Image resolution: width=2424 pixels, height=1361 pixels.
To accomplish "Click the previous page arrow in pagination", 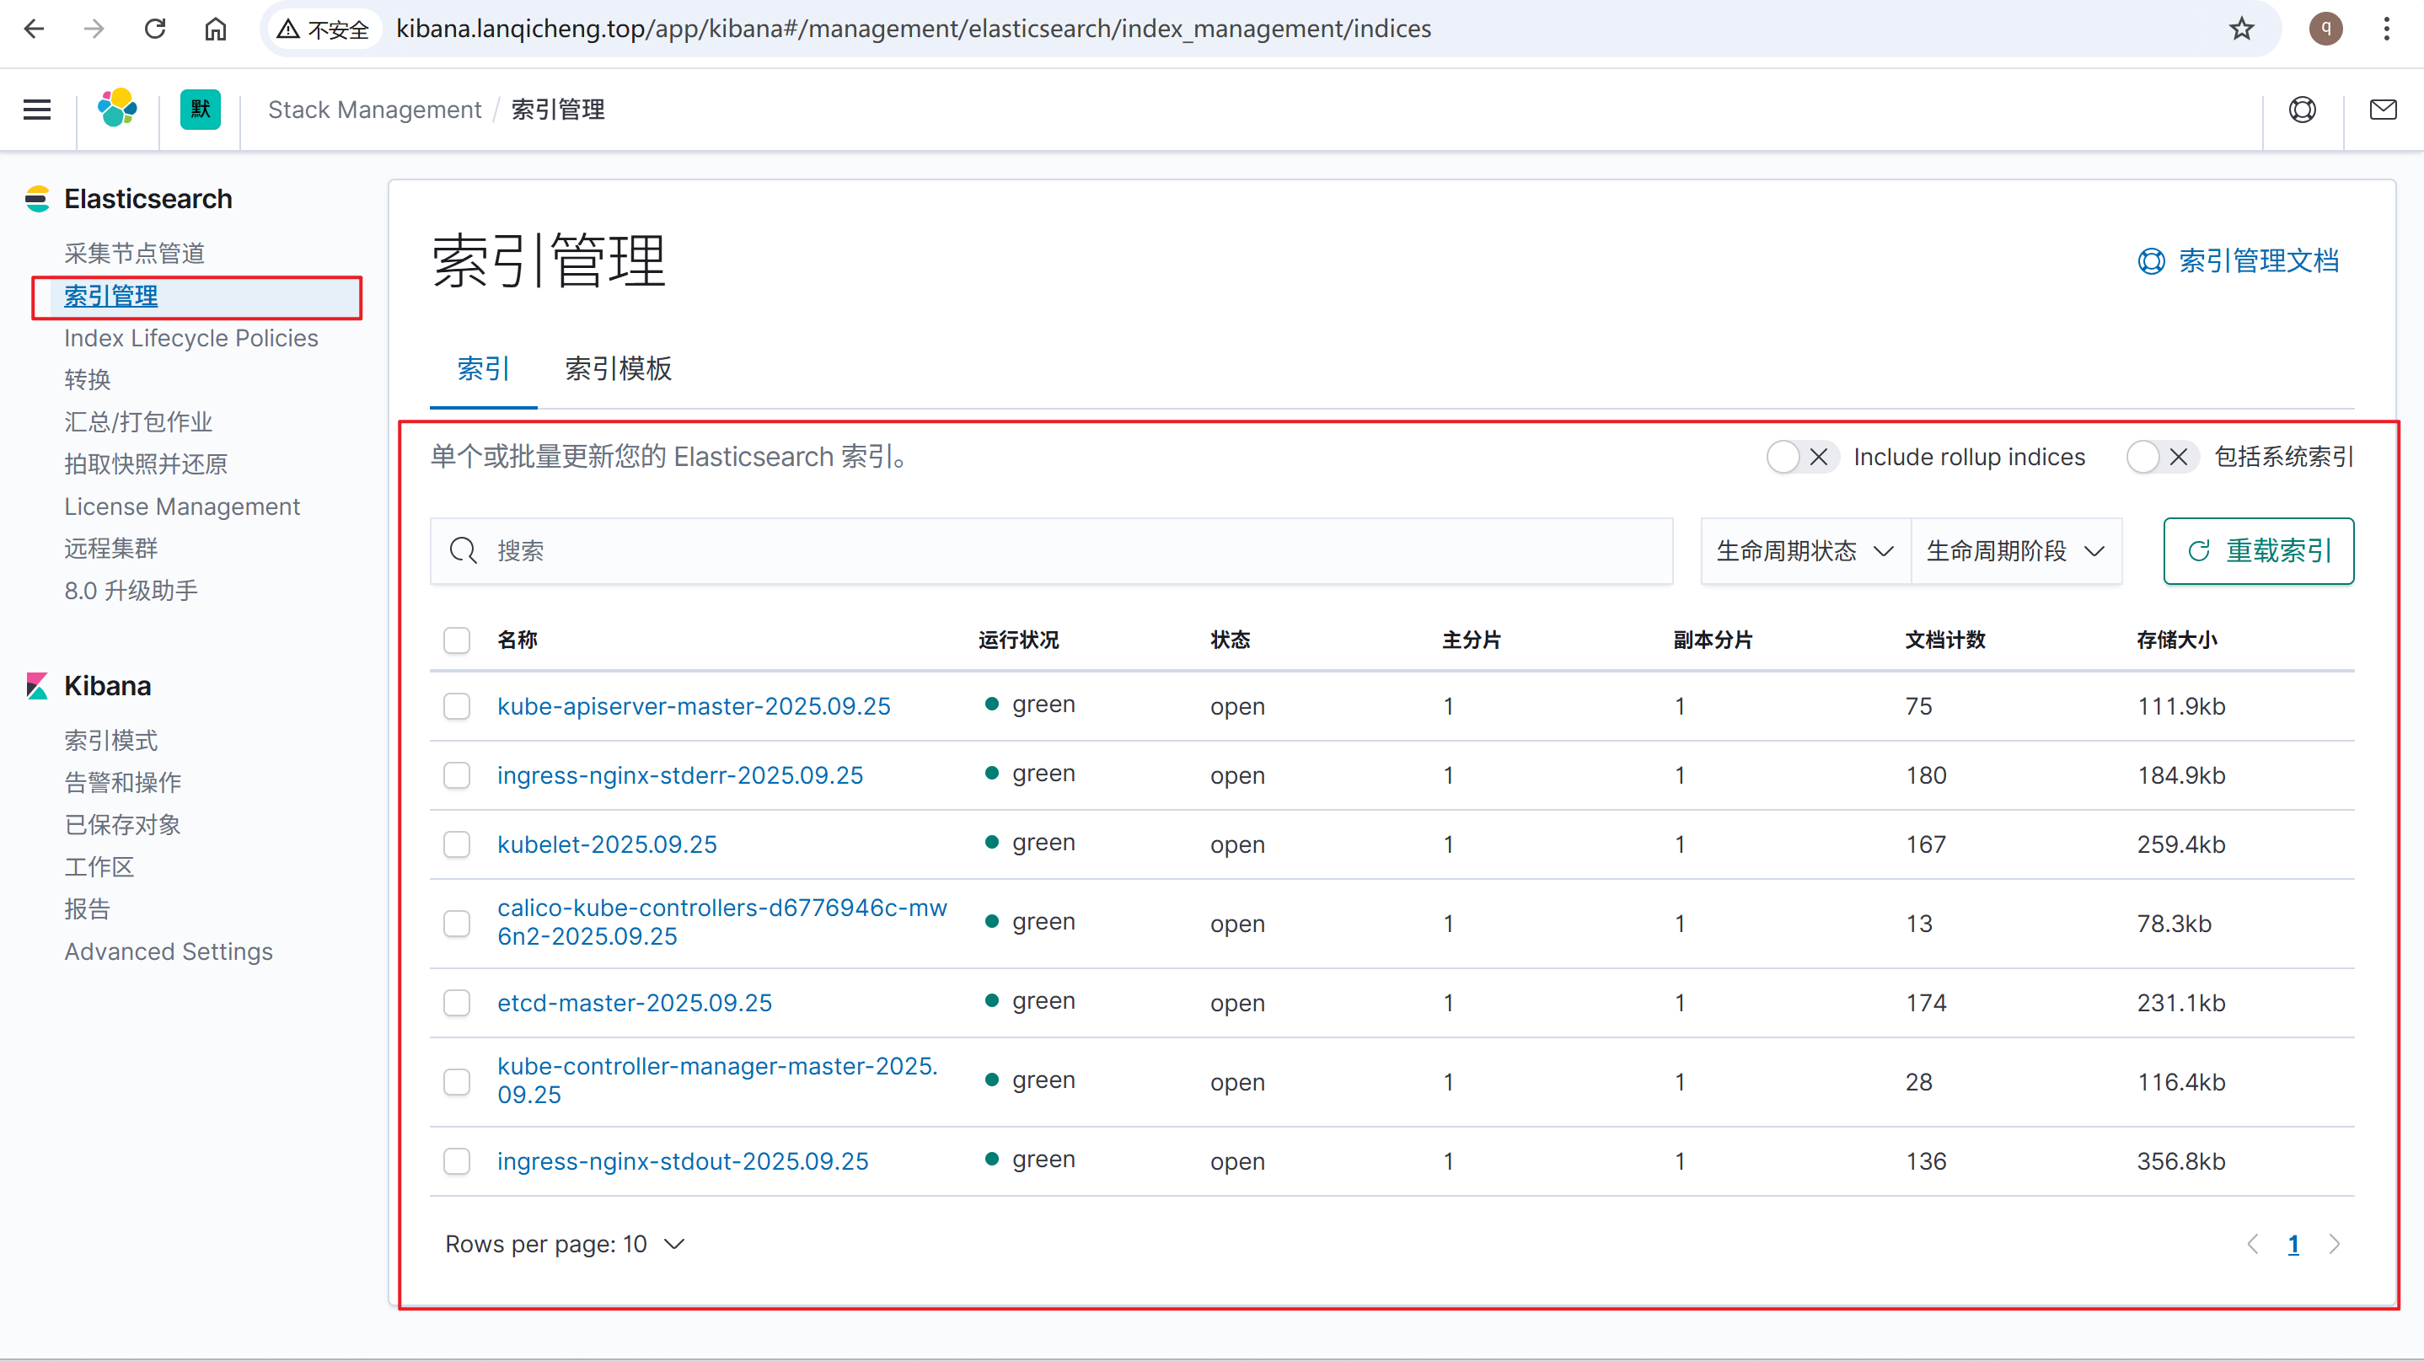I will point(2254,1245).
